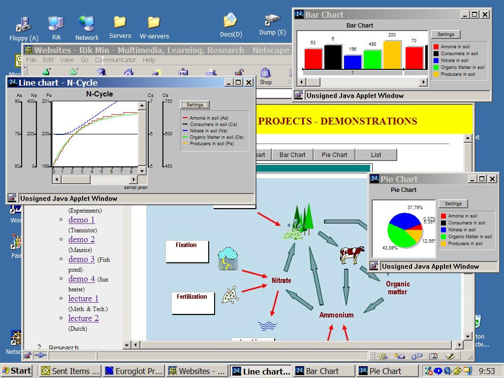Viewport: 504px width, 378px height.
Task: Click sidebar frame scroll down arrow
Action: [x=126, y=345]
